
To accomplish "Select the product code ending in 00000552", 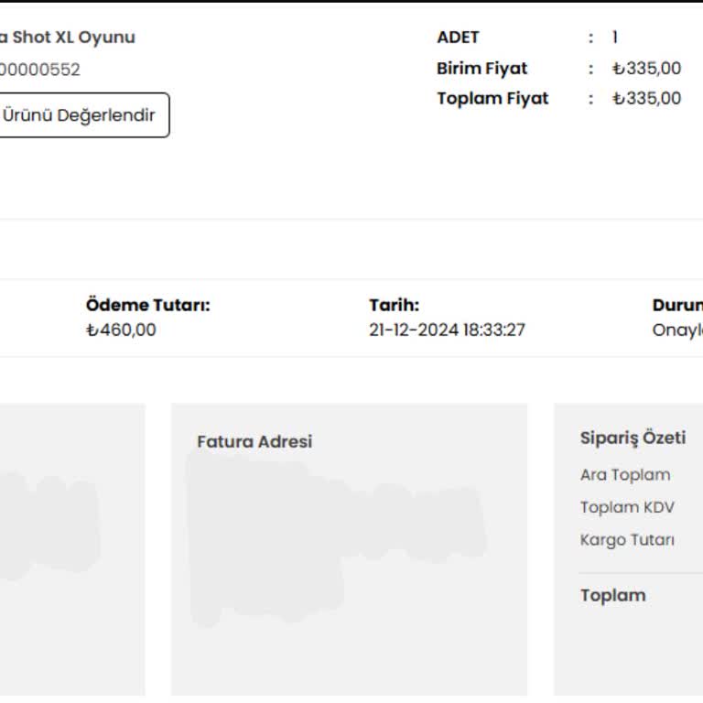I will pos(40,70).
